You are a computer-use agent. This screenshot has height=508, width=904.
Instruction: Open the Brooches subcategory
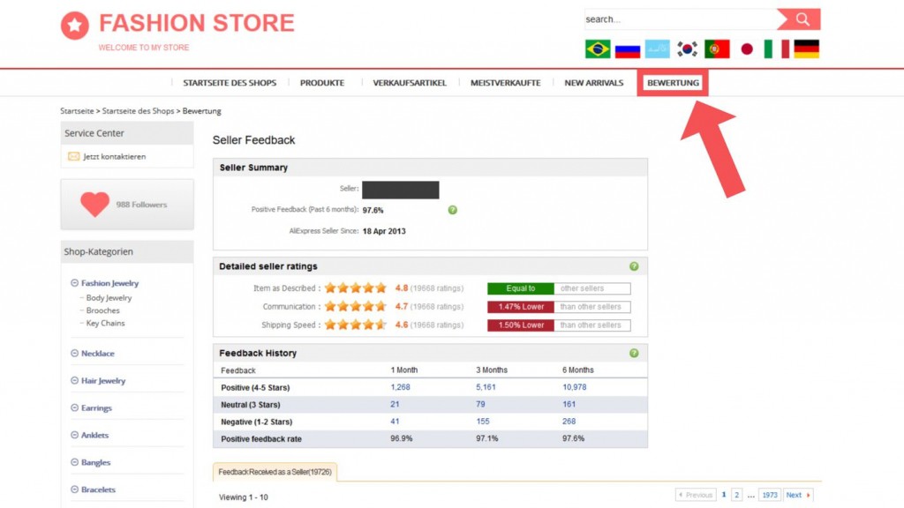coord(102,310)
